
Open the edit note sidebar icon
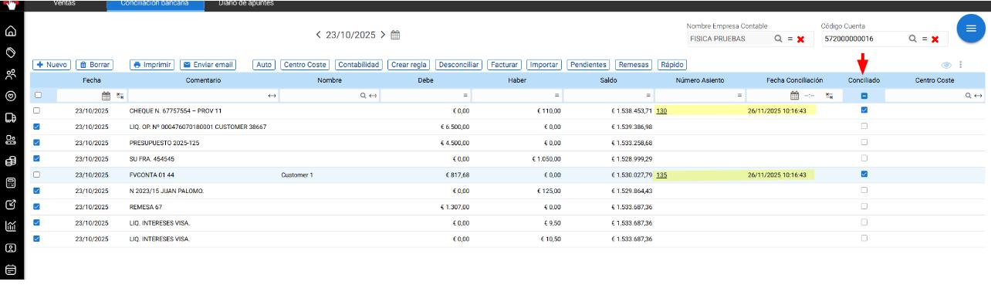click(x=11, y=205)
